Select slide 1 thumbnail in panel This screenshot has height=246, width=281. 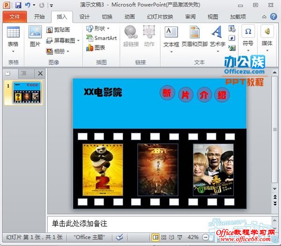26,92
